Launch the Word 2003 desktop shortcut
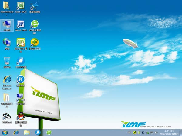182x136 pixels. [x=21, y=26]
